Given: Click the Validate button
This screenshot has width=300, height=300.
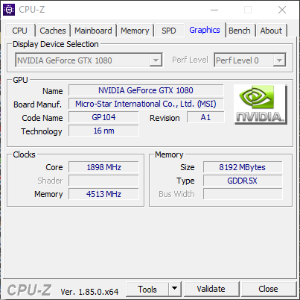Looking at the screenshot, I should [211, 289].
